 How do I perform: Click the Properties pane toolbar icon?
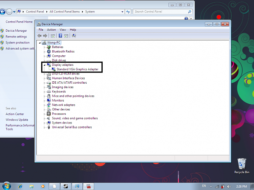click(x=66, y=36)
